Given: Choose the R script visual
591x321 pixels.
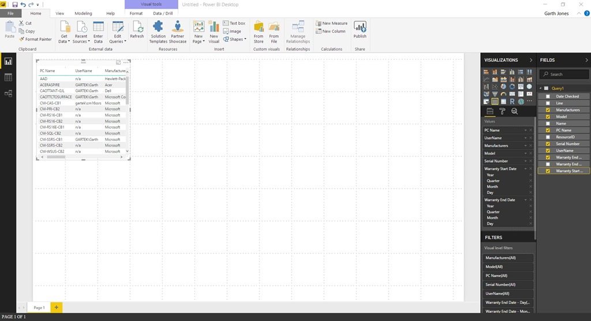Looking at the screenshot, I should 513,102.
